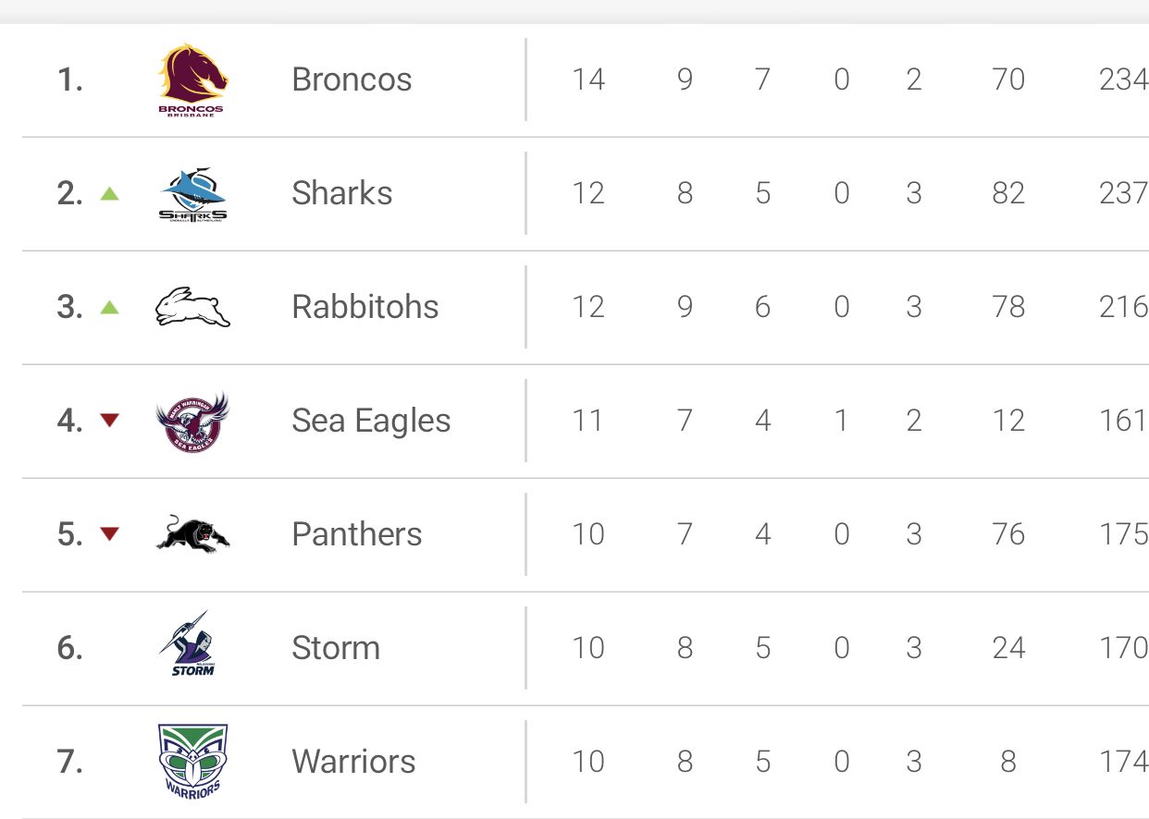Viewport: 1149px width, 819px height.
Task: Click Broncos points value 14
Action: (588, 79)
